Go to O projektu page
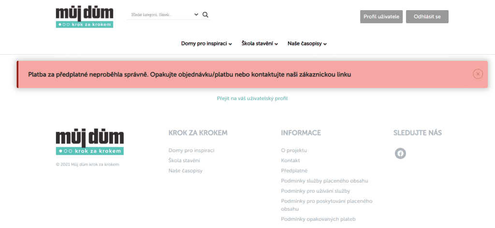Image resolution: width=495 pixels, height=228 pixels. click(293, 150)
